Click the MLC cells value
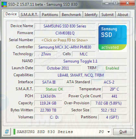This screenshot has height=139, width=136. pos(84,54)
